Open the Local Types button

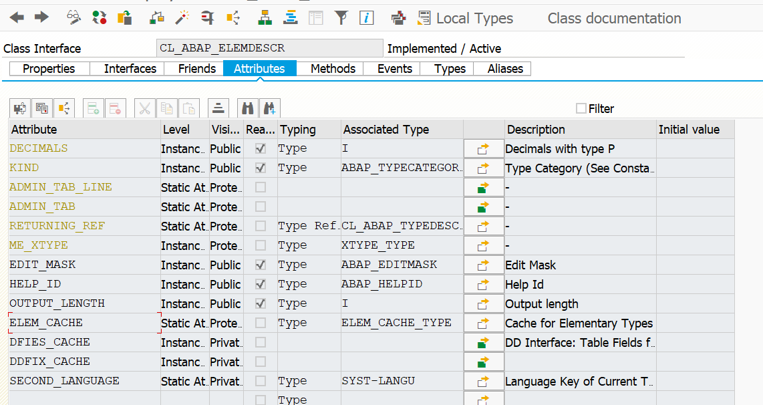(466, 18)
